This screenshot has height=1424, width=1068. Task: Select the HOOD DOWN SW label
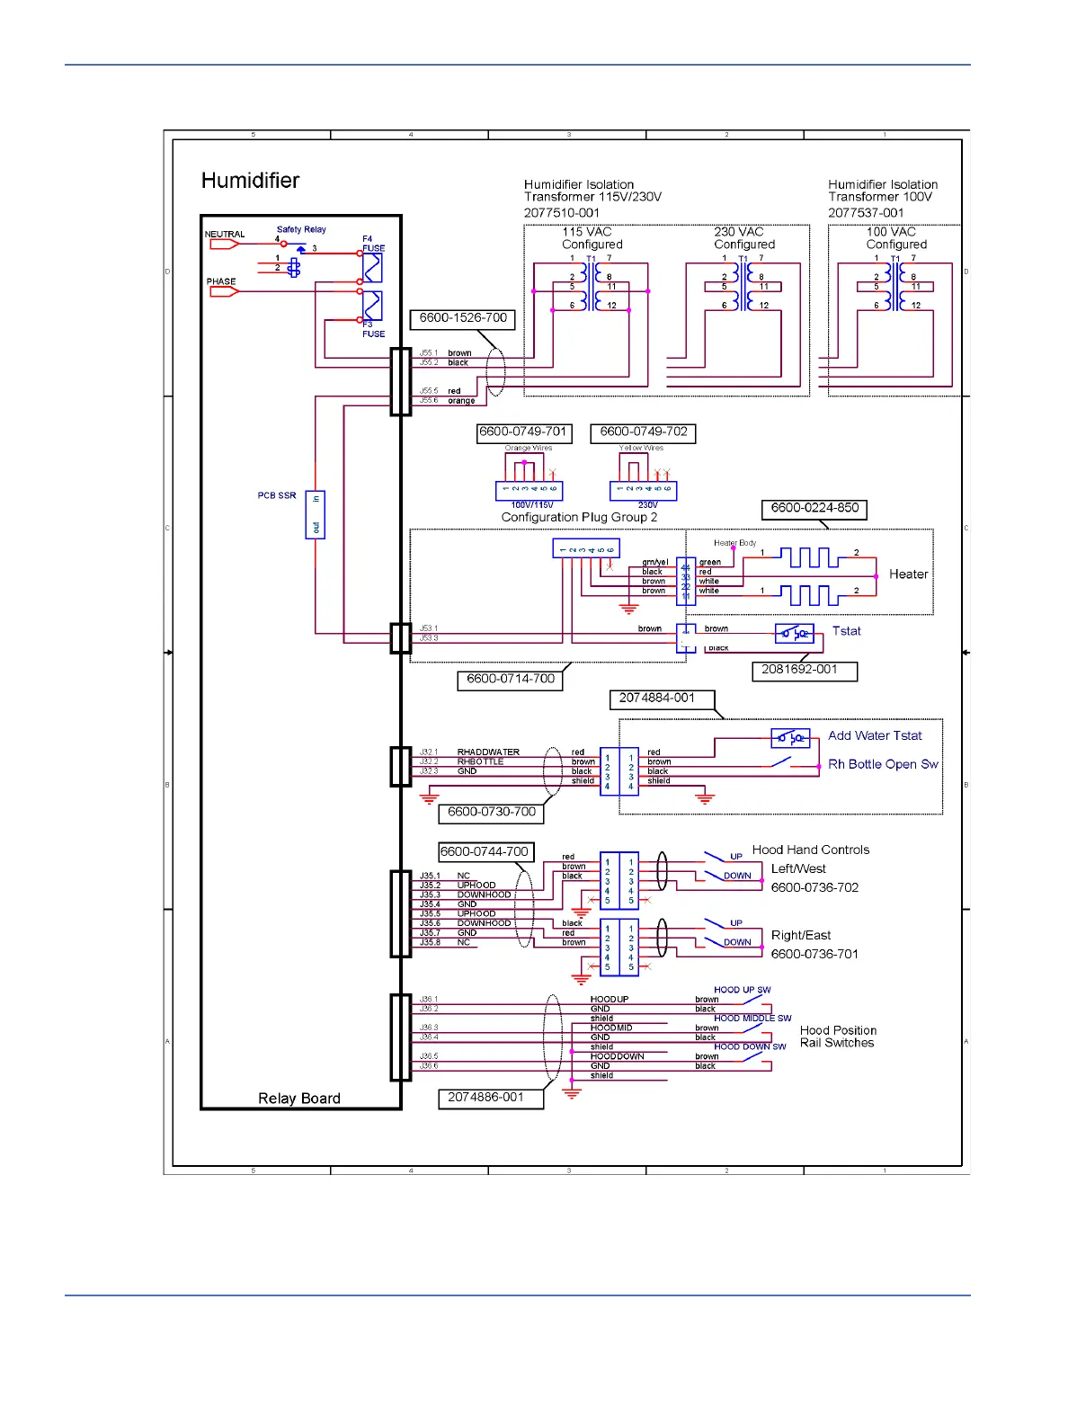coord(750,1047)
